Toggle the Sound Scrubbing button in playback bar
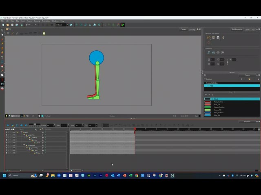 click(26, 125)
